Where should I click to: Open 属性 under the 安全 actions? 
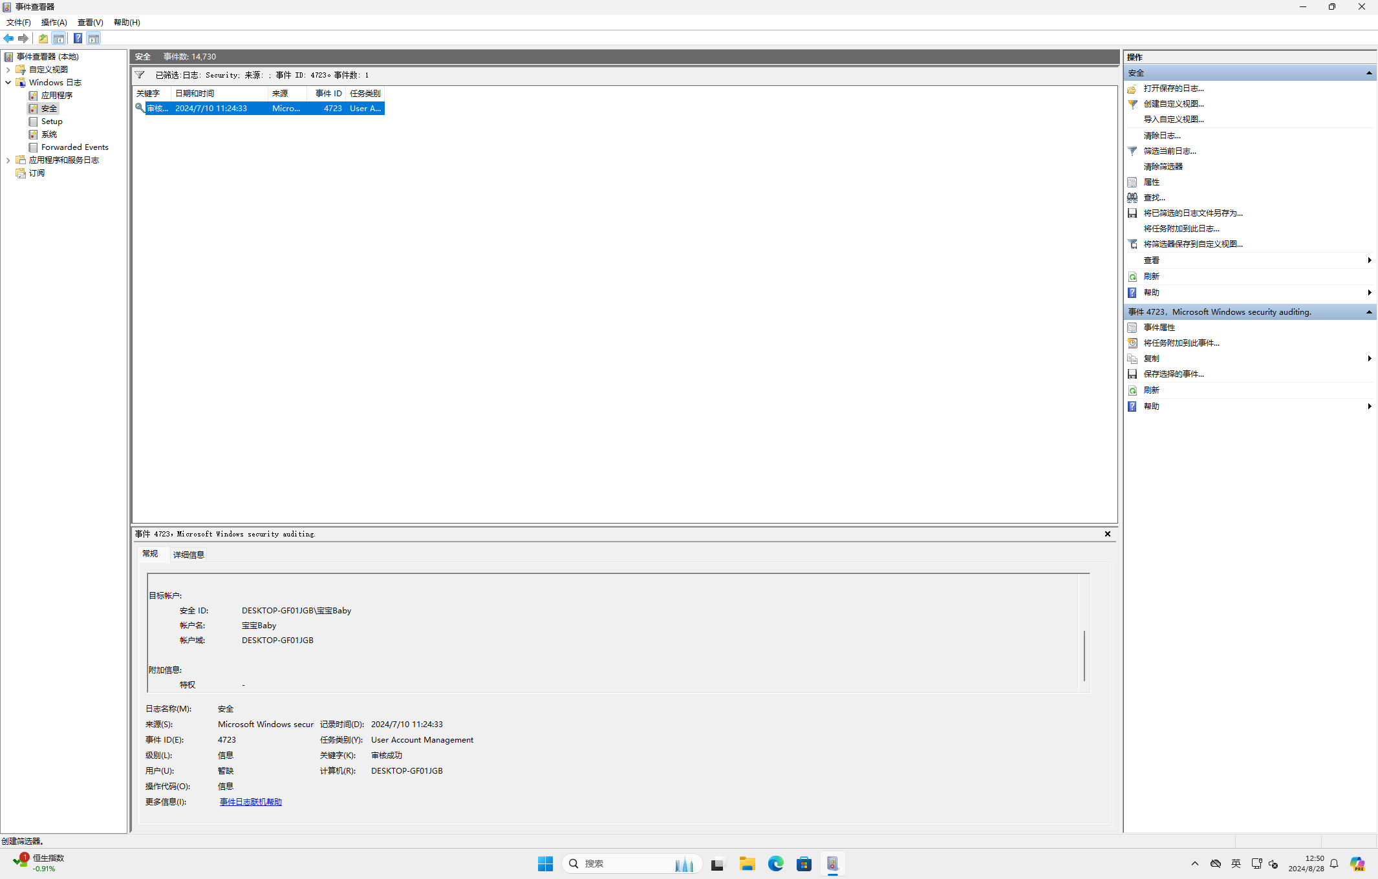tap(1152, 182)
